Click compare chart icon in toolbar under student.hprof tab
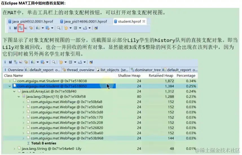 (96, 28)
